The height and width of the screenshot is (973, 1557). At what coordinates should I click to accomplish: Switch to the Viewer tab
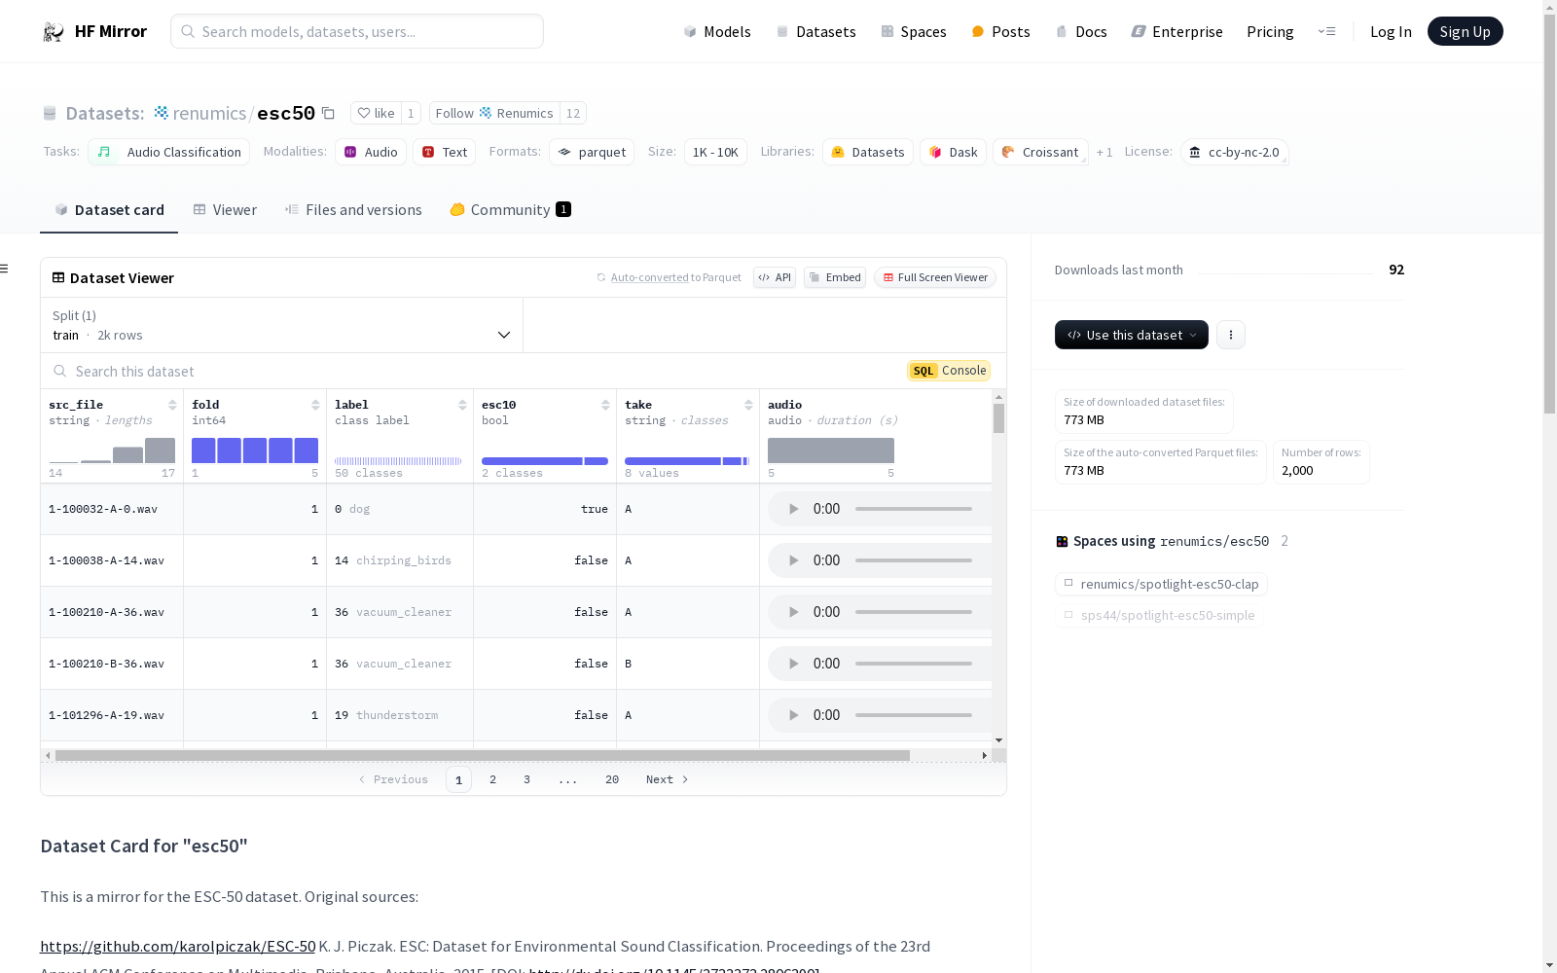(x=225, y=209)
